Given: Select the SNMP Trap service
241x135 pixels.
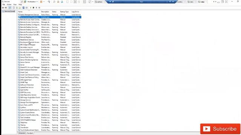Looking at the screenshot, I should tap(49, 82).
